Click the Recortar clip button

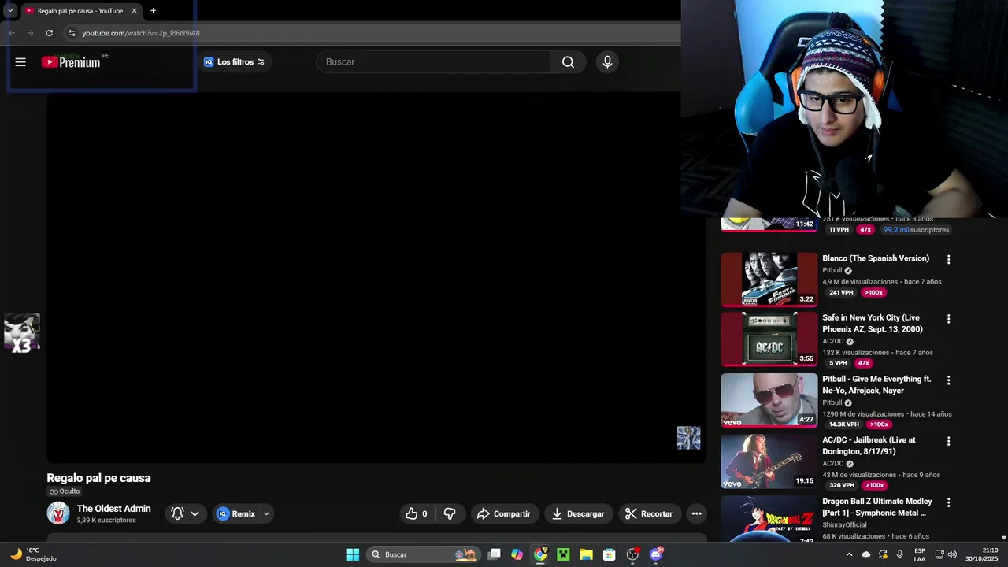[649, 513]
